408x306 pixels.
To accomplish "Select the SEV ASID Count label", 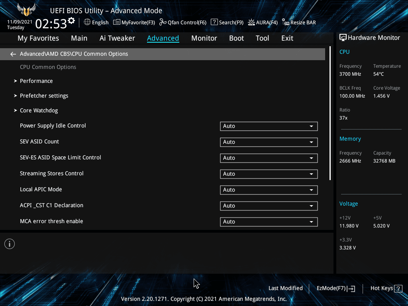I will 39,141.
